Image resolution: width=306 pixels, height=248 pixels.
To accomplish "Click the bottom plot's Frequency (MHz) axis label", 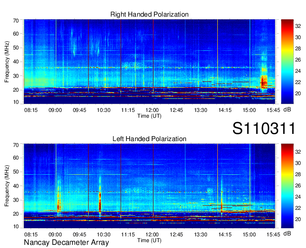I will (7, 186).
